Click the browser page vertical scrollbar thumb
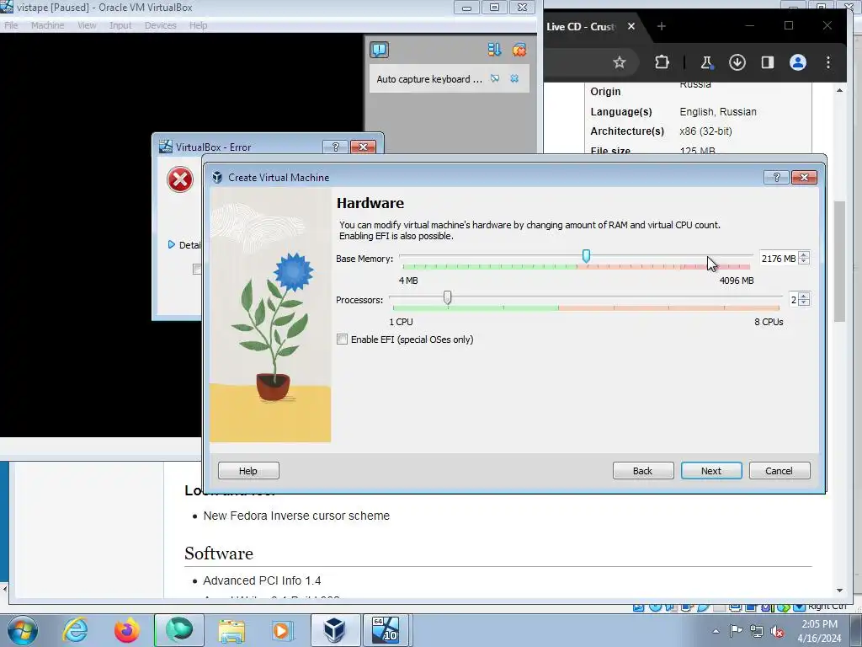862x647 pixels. (x=839, y=261)
